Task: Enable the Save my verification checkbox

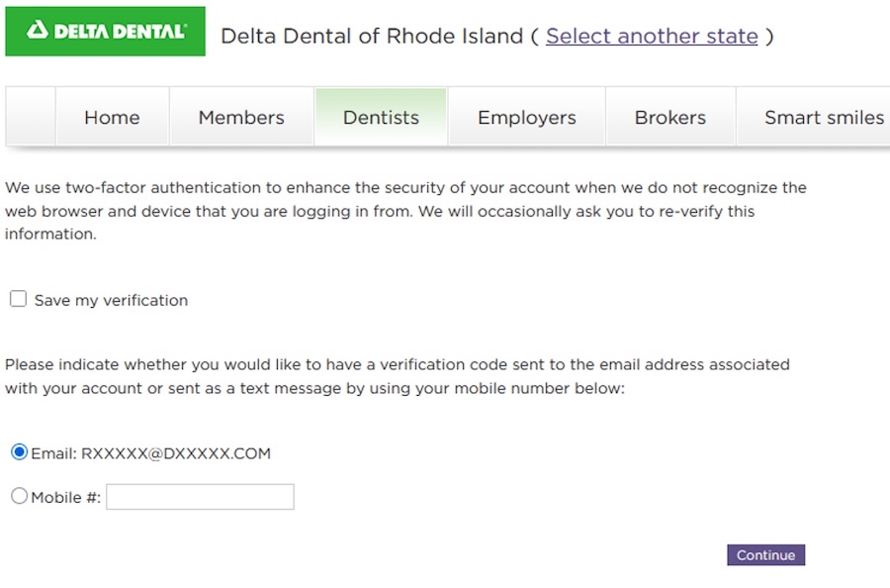Action: (18, 299)
